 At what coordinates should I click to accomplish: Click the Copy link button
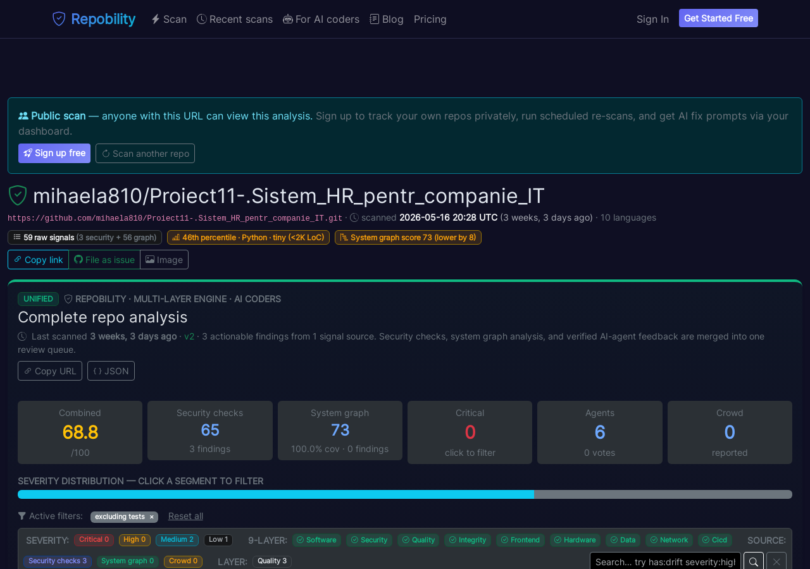click(x=38, y=259)
